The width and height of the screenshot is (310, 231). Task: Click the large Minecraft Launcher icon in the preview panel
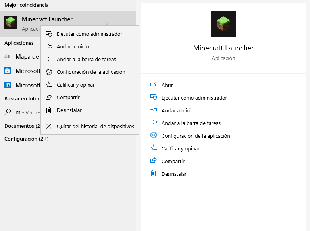tap(223, 24)
